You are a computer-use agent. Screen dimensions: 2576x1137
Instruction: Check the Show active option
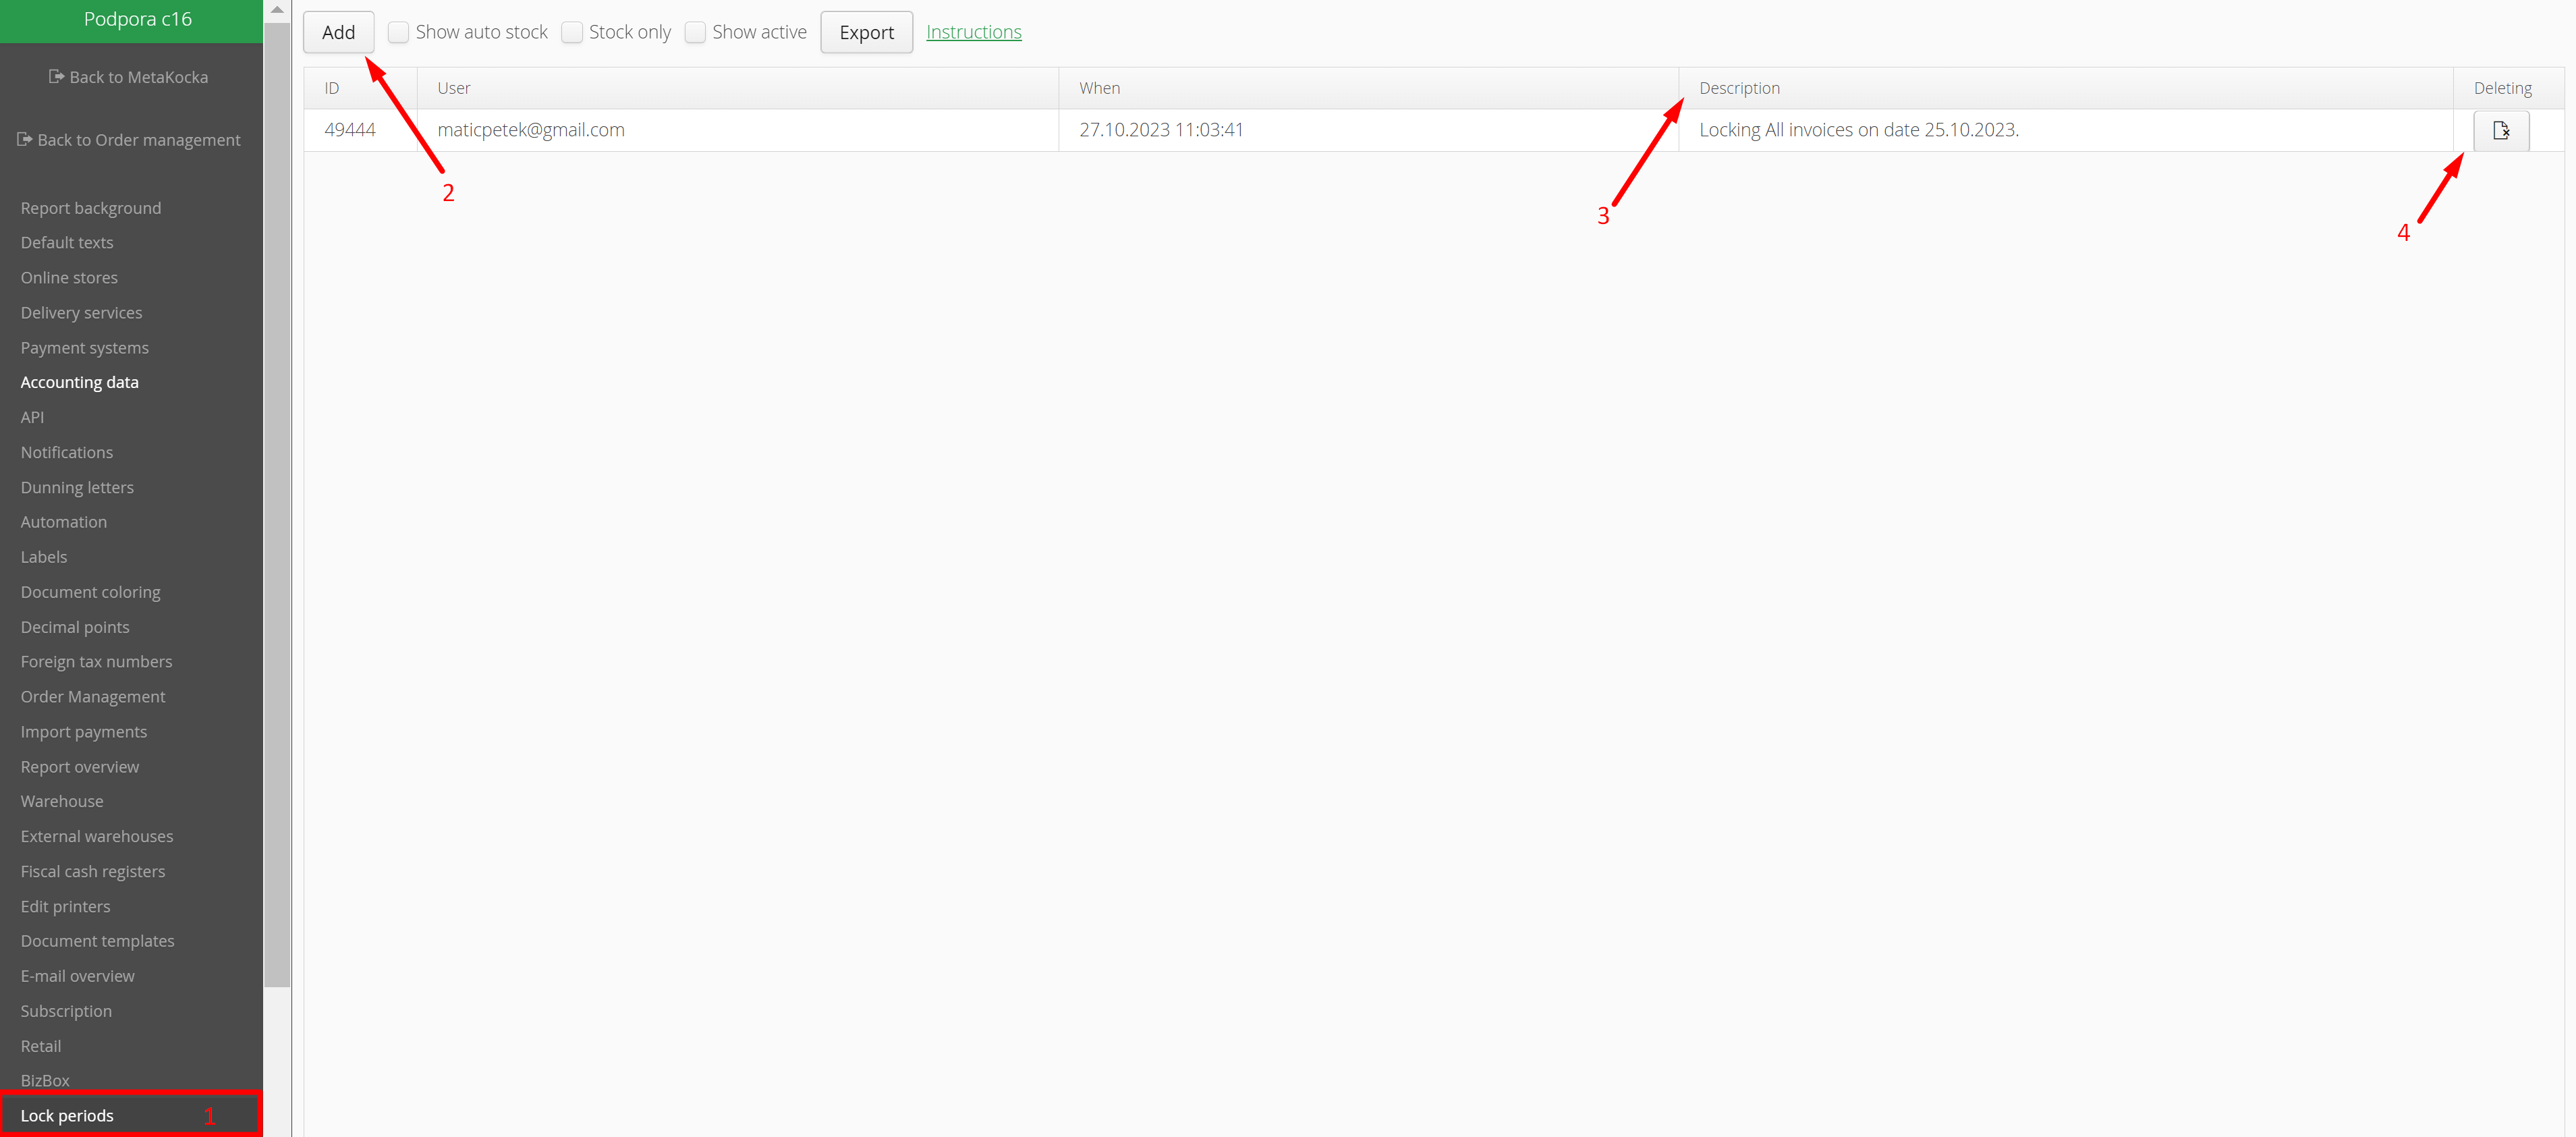coord(695,32)
